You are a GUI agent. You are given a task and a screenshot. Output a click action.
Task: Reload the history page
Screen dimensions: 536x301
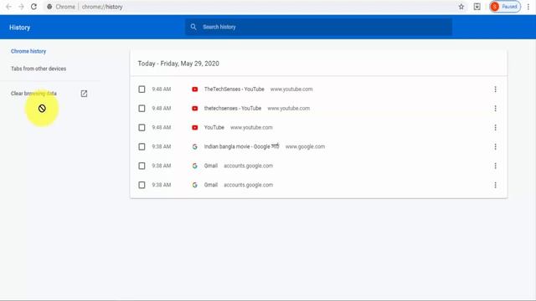pos(33,7)
